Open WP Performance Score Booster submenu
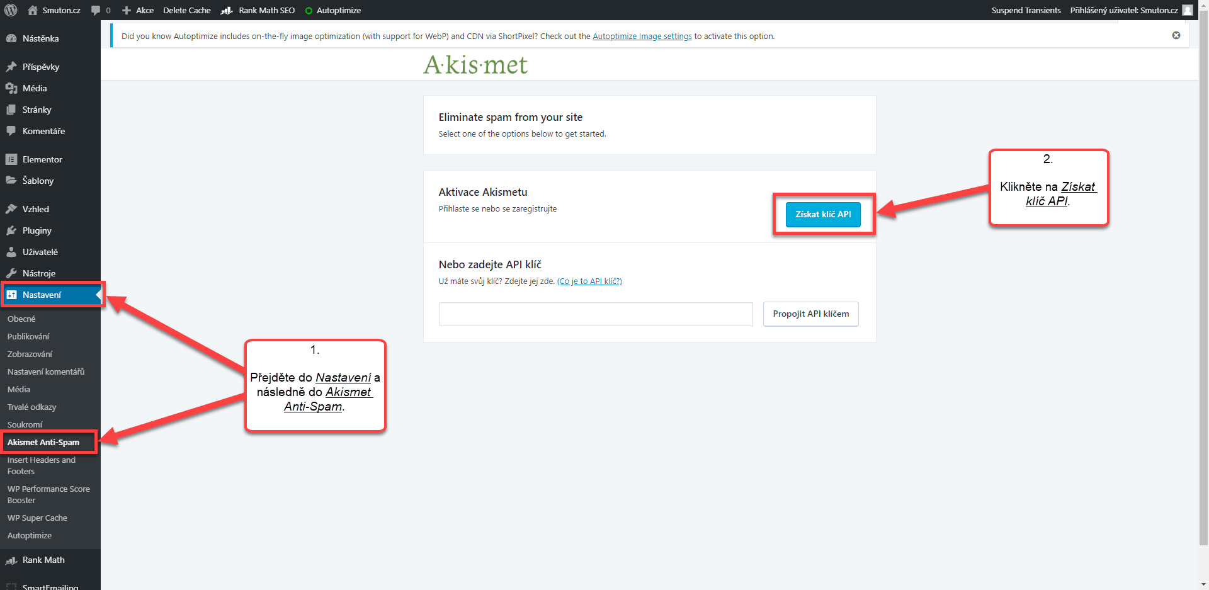1209x590 pixels. (x=48, y=494)
